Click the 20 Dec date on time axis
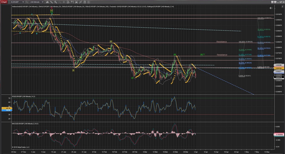Screen dimensions: 285x154 pos(14,152)
